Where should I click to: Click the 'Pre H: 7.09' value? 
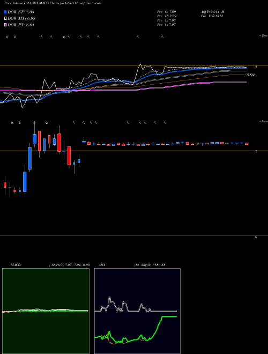tap(167, 16)
